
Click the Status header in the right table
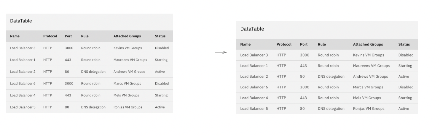[x=404, y=44]
